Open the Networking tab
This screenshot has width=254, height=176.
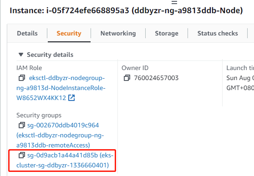pos(118,33)
